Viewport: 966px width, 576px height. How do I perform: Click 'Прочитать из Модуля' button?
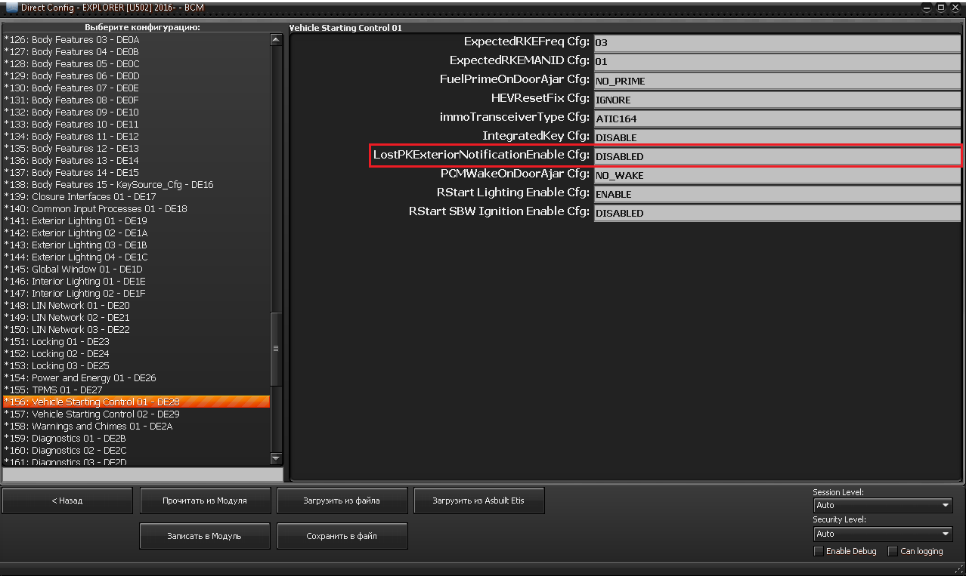point(205,501)
